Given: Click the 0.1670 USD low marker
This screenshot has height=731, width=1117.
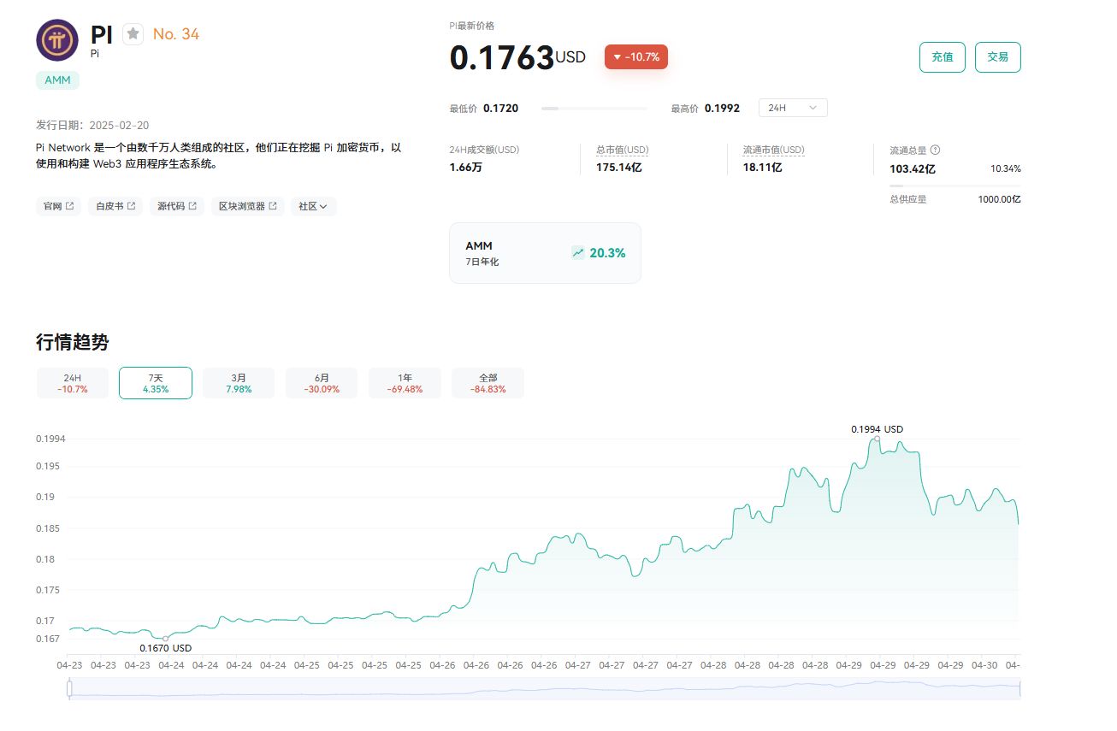Looking at the screenshot, I should coord(165,639).
